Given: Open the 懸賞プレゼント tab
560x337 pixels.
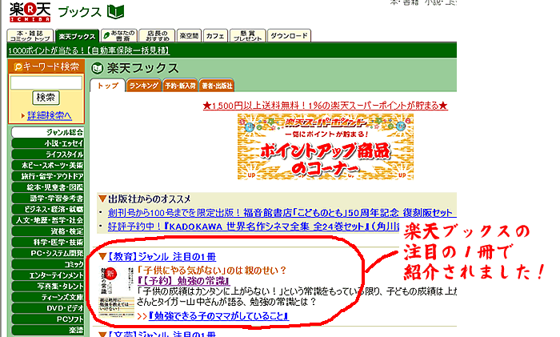Looking at the screenshot, I should pyautogui.click(x=247, y=36).
